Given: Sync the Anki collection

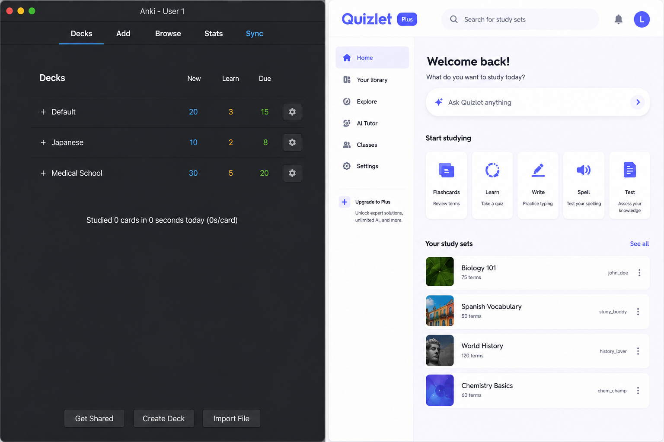Looking at the screenshot, I should tap(255, 34).
